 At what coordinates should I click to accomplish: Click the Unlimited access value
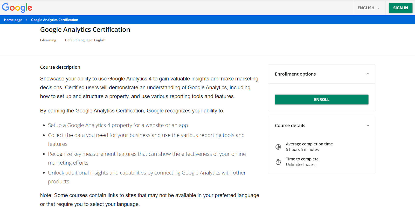click(301, 165)
